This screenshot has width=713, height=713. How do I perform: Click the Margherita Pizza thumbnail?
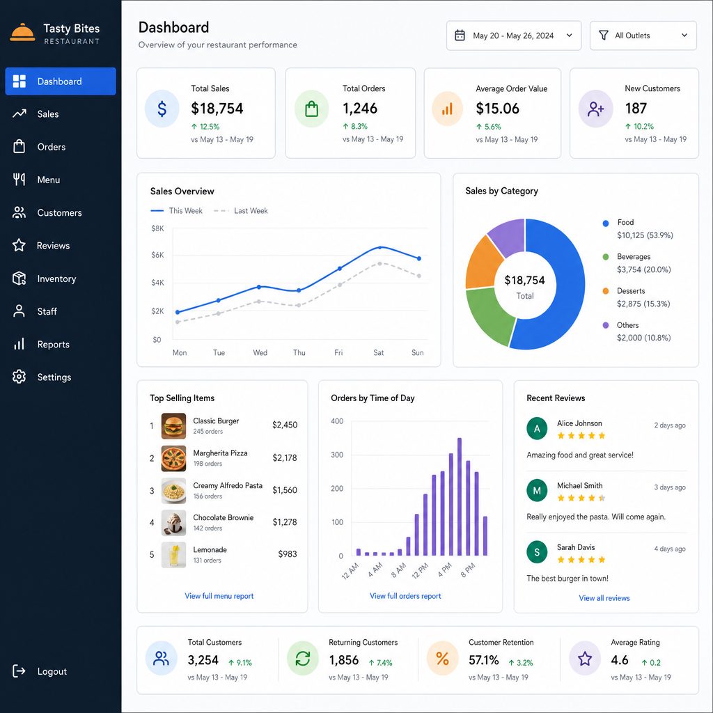173,458
